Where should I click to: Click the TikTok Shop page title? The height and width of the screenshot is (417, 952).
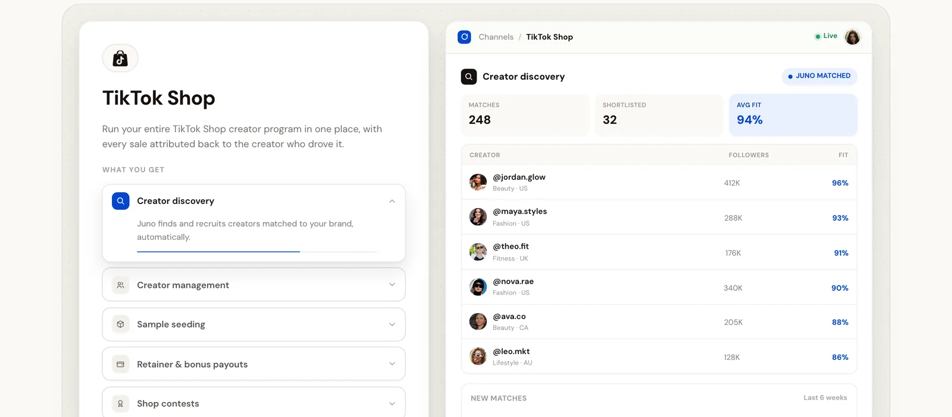point(159,98)
